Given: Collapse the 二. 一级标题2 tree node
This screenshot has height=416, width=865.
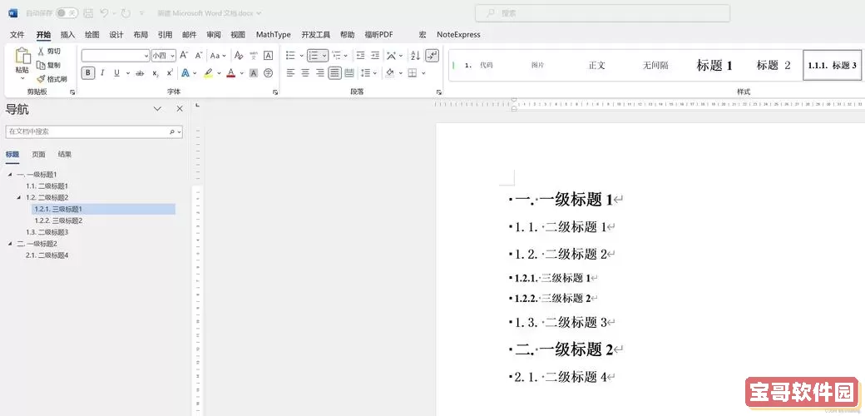Looking at the screenshot, I should pos(10,244).
